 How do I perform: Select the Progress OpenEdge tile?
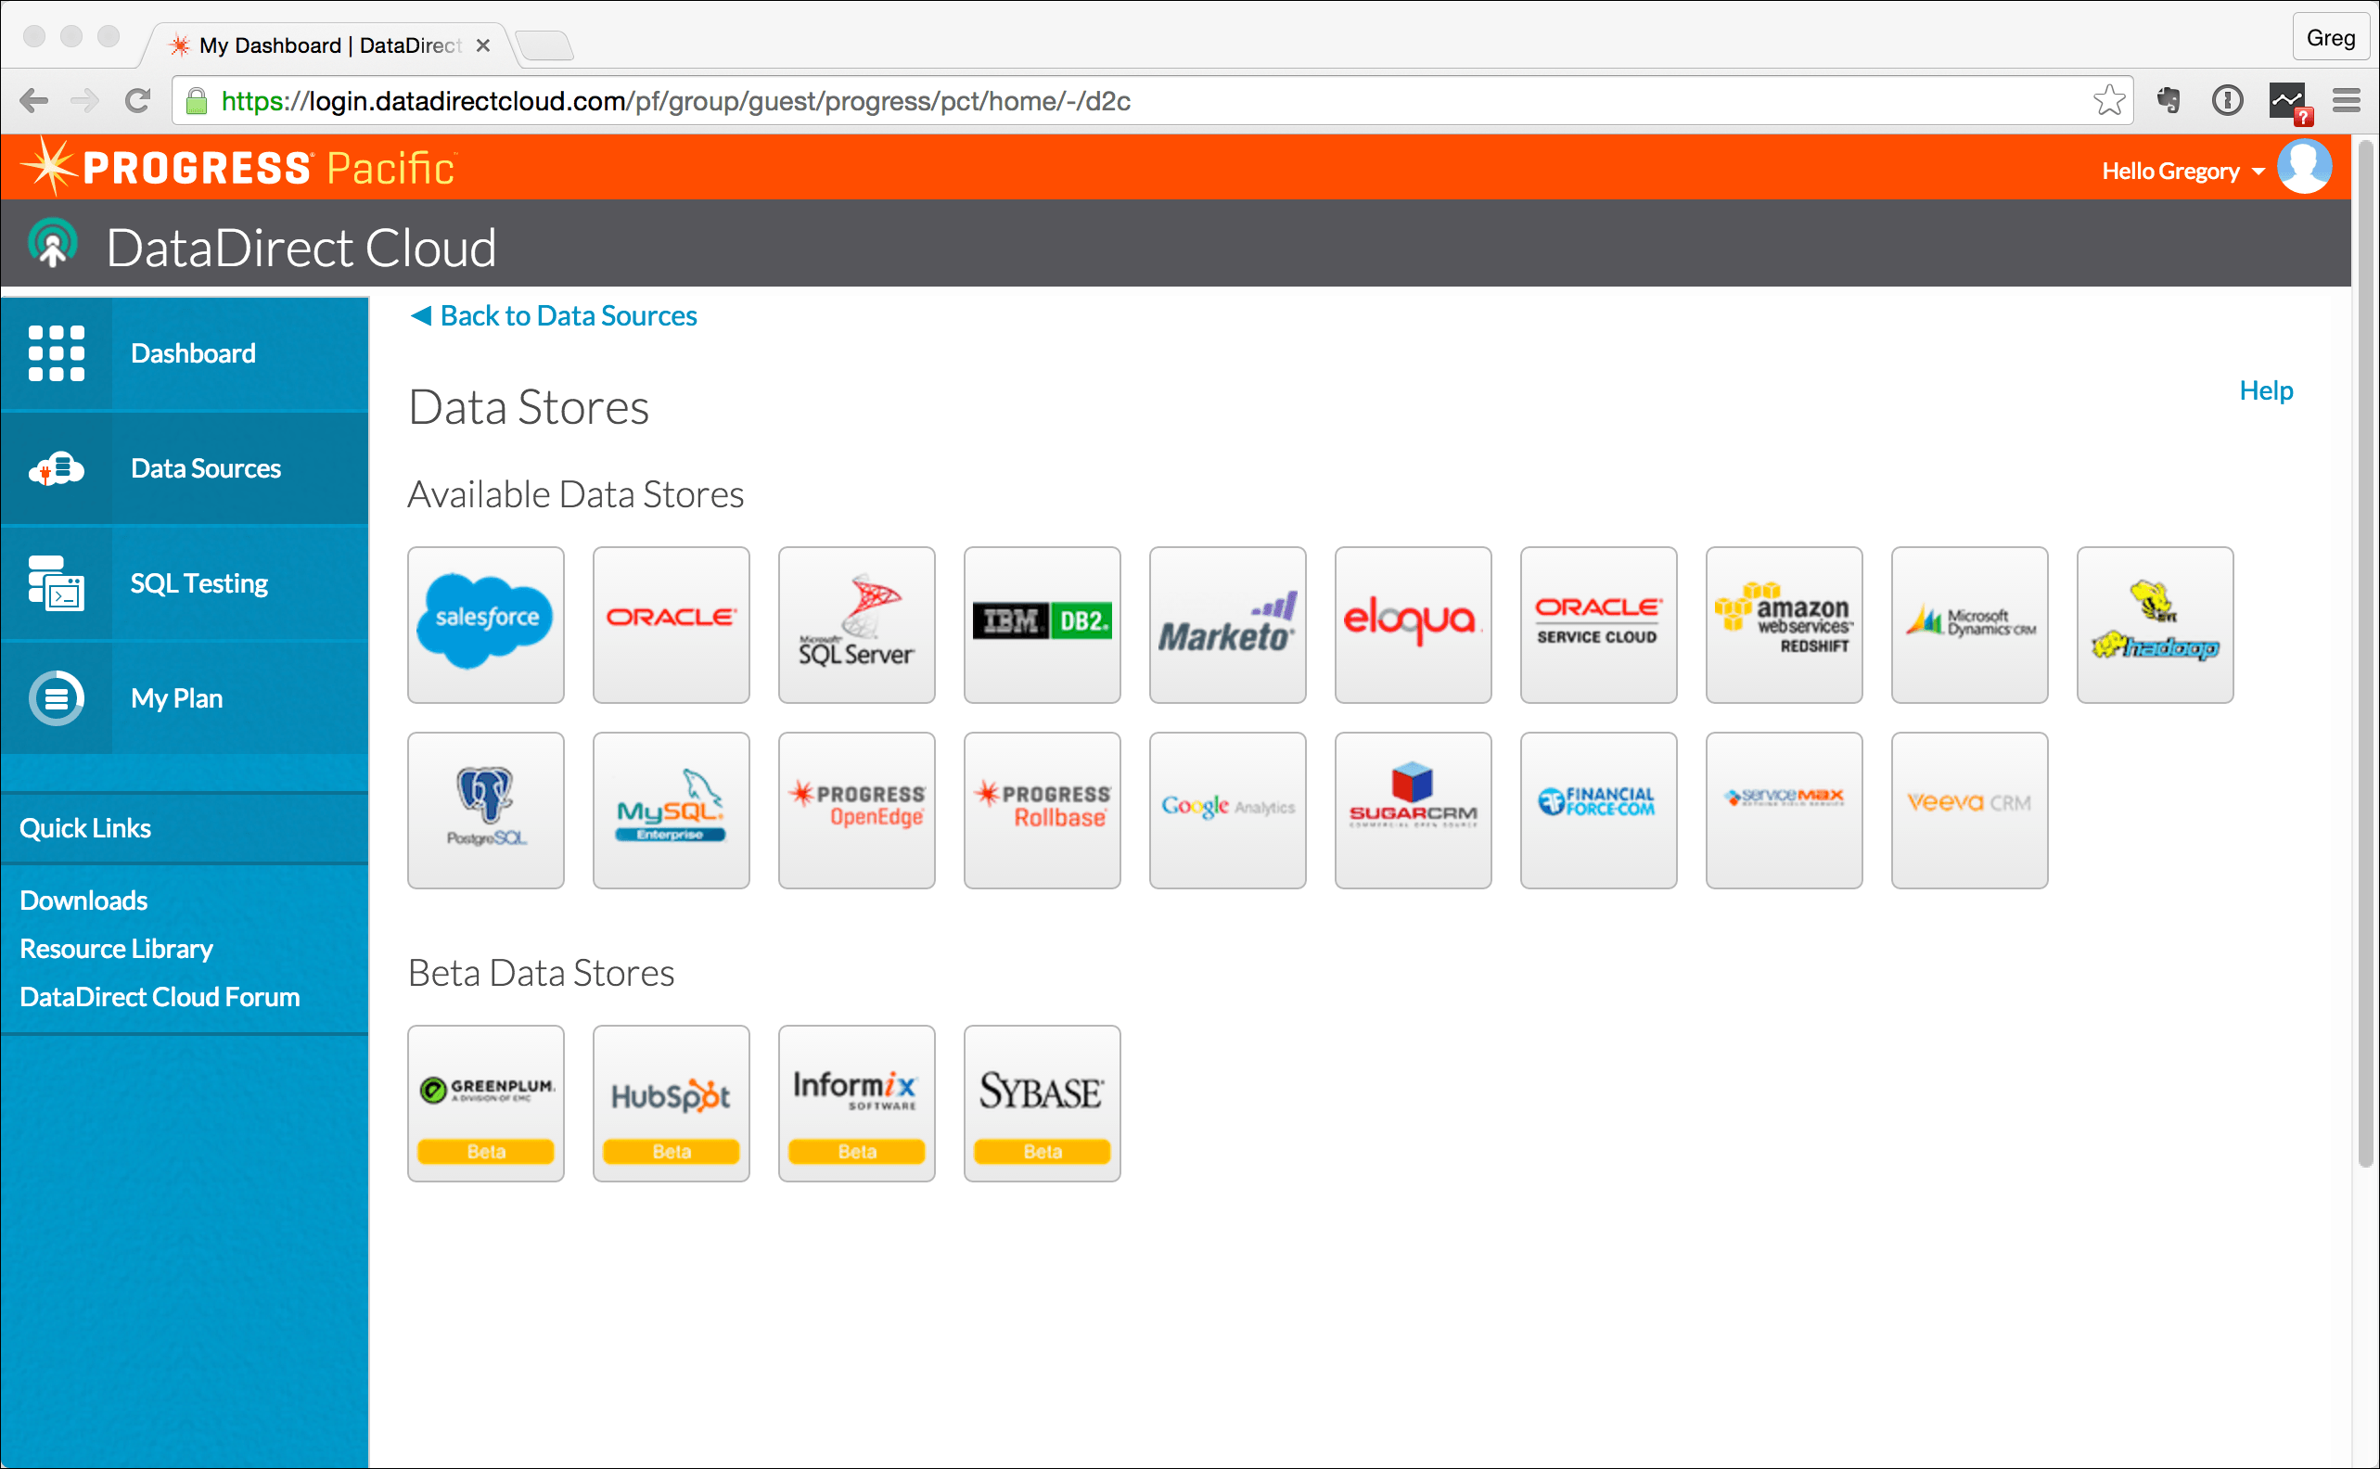tap(857, 811)
